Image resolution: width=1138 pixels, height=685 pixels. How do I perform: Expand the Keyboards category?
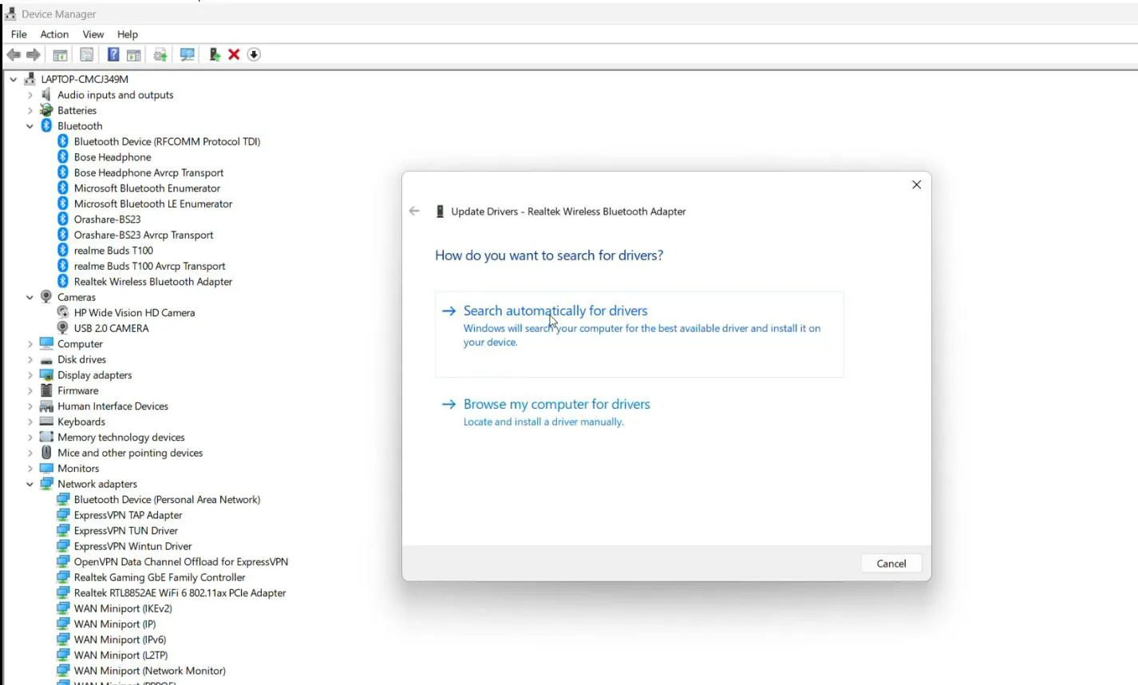[30, 422]
